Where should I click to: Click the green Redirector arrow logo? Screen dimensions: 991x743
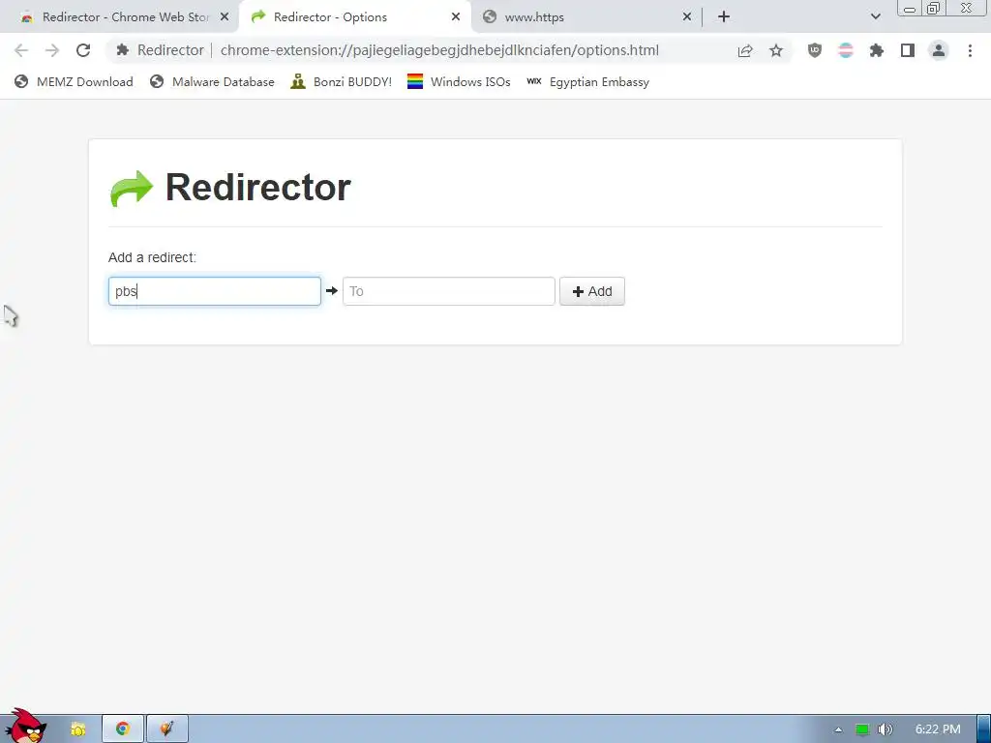[x=132, y=189]
